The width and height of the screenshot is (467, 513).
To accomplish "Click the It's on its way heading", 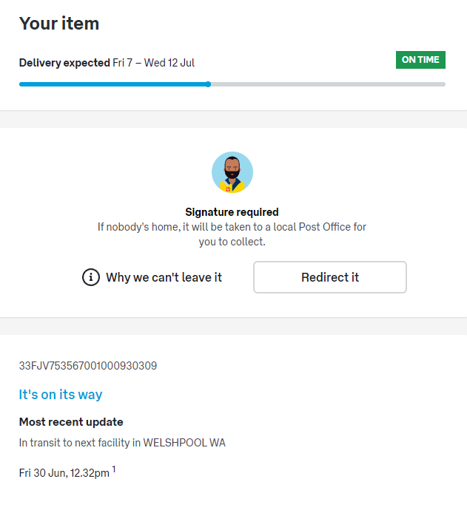I will pos(61,395).
